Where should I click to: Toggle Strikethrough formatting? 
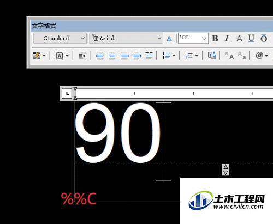pos(239,38)
